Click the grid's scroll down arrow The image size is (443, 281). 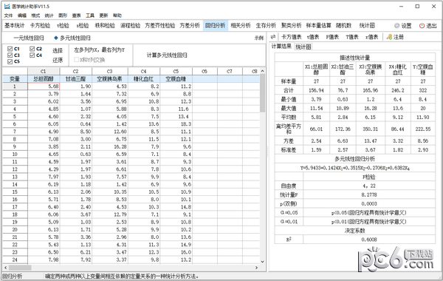click(262, 262)
